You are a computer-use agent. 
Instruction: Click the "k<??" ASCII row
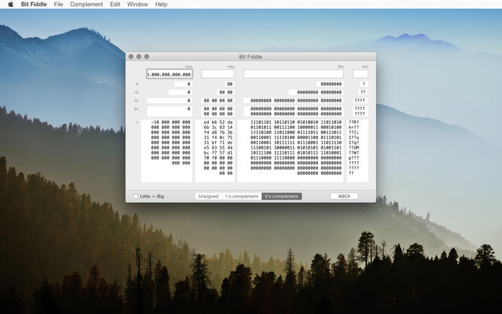354,127
